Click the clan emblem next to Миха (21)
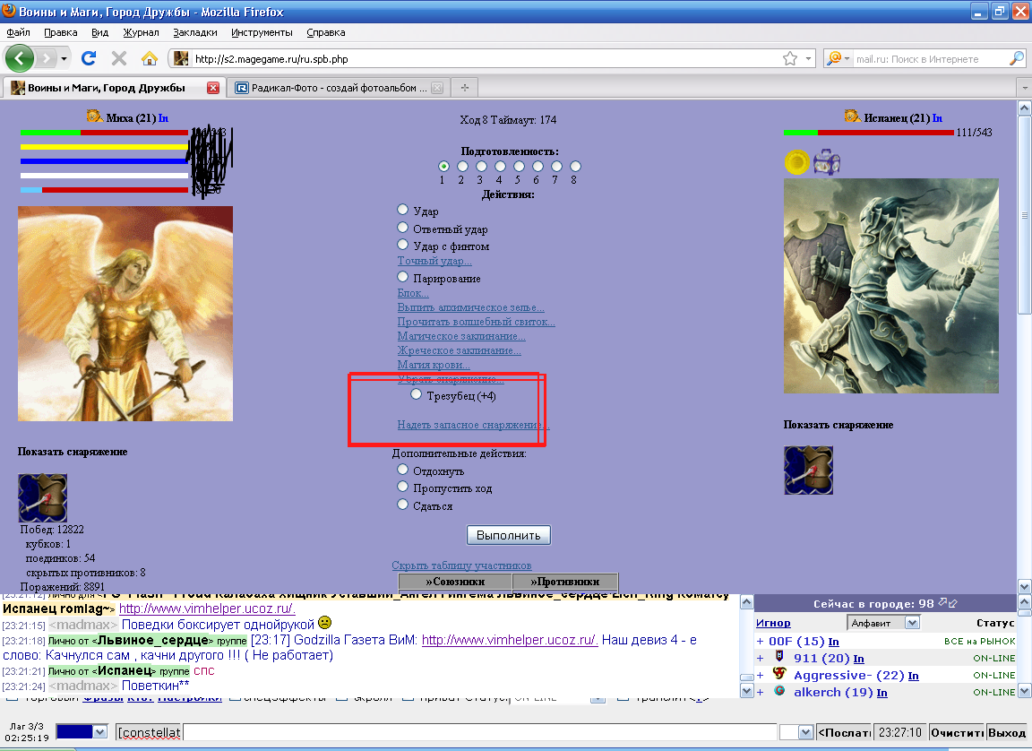 pos(94,117)
